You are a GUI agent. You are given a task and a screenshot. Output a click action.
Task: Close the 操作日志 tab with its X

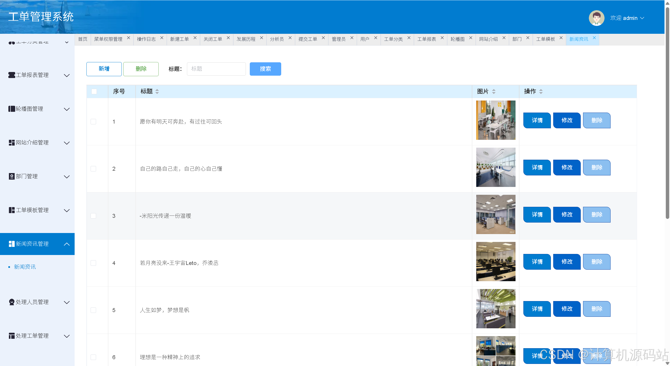tap(162, 38)
